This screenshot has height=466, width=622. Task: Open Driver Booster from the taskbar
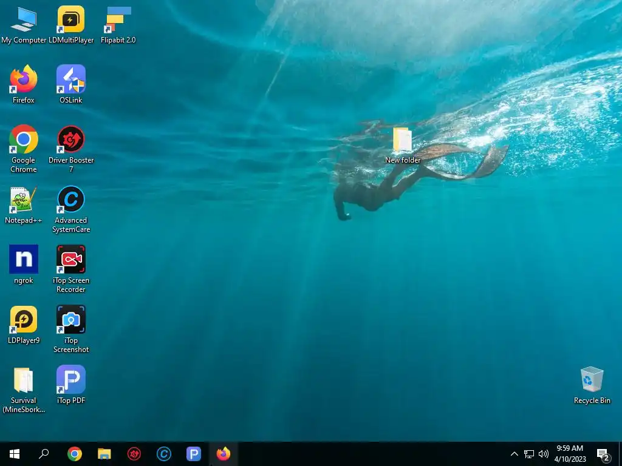[134, 454]
